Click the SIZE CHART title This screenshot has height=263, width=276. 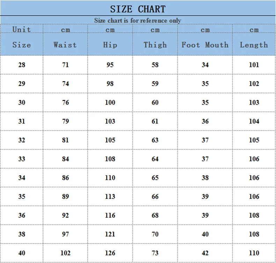tap(138, 9)
